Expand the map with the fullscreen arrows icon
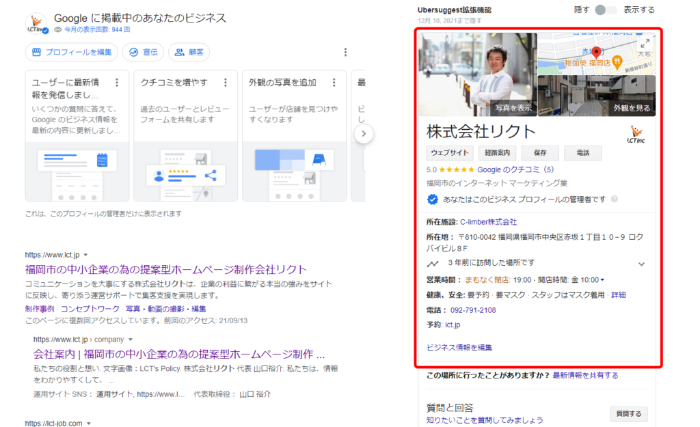 [645, 44]
